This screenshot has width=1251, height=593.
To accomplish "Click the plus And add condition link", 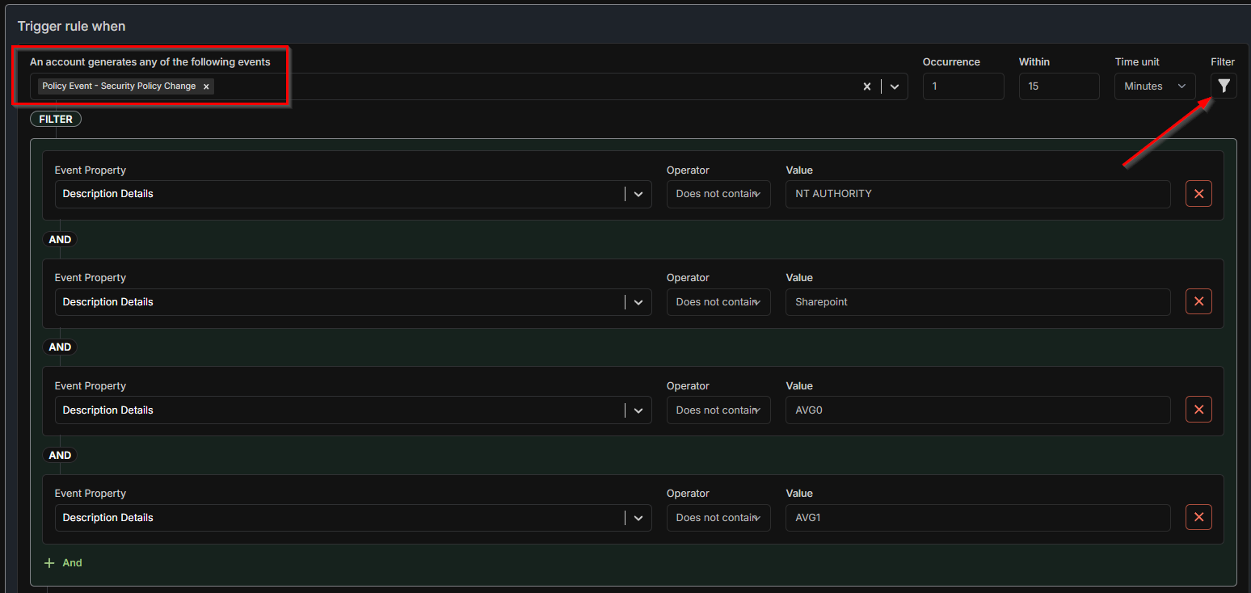I will (x=64, y=563).
